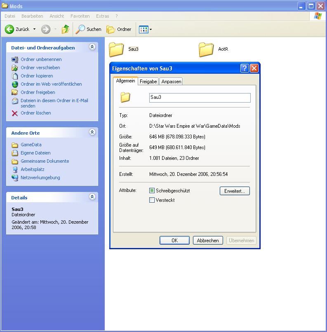Screen dimensions: 327x332
Task: Click the copy folder icon
Action: pos(15,76)
